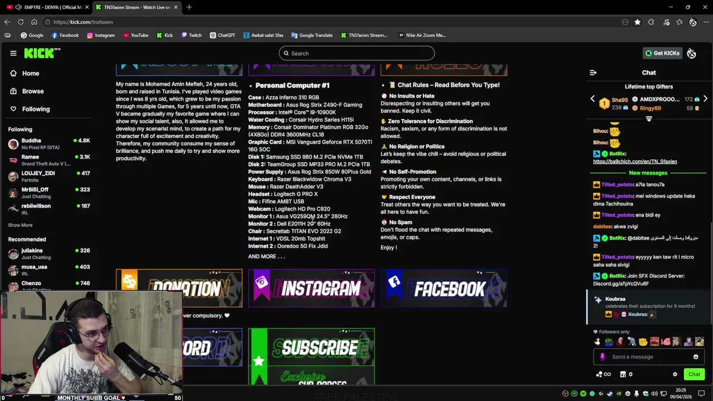The height and width of the screenshot is (401, 713).
Task: Expand following list with Show more
Action: 20,225
